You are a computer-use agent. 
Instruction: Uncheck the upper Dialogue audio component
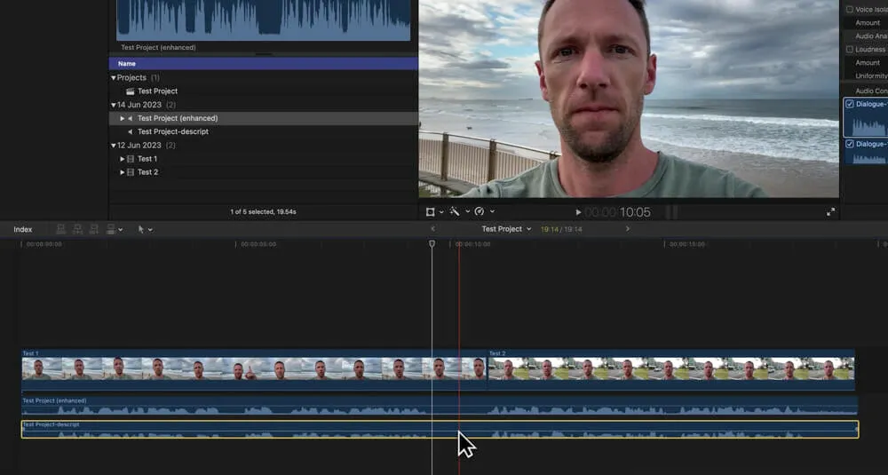click(x=850, y=104)
